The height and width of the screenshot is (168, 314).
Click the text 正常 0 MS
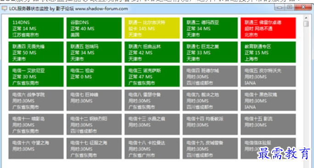point(81,77)
